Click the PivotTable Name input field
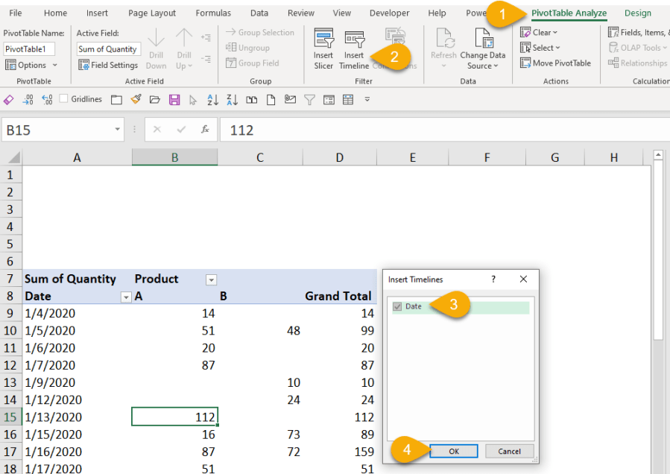Viewport: 670px width, 474px height. click(29, 49)
